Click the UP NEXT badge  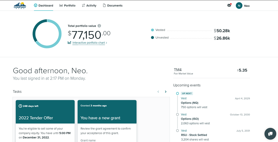pos(187,93)
